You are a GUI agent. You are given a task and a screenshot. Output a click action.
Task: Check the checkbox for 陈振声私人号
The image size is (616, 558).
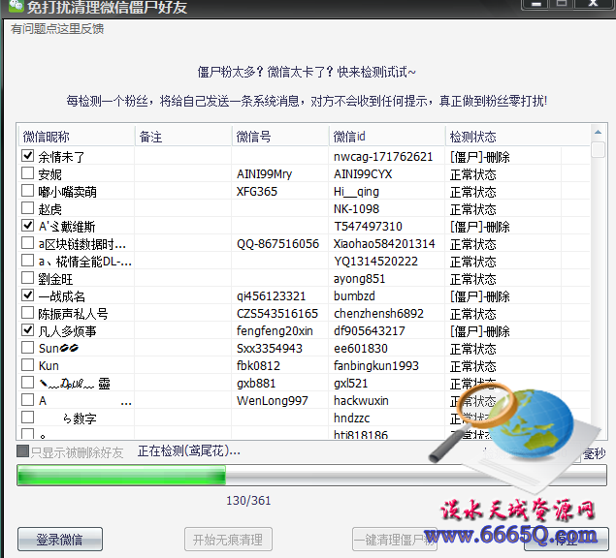click(27, 313)
